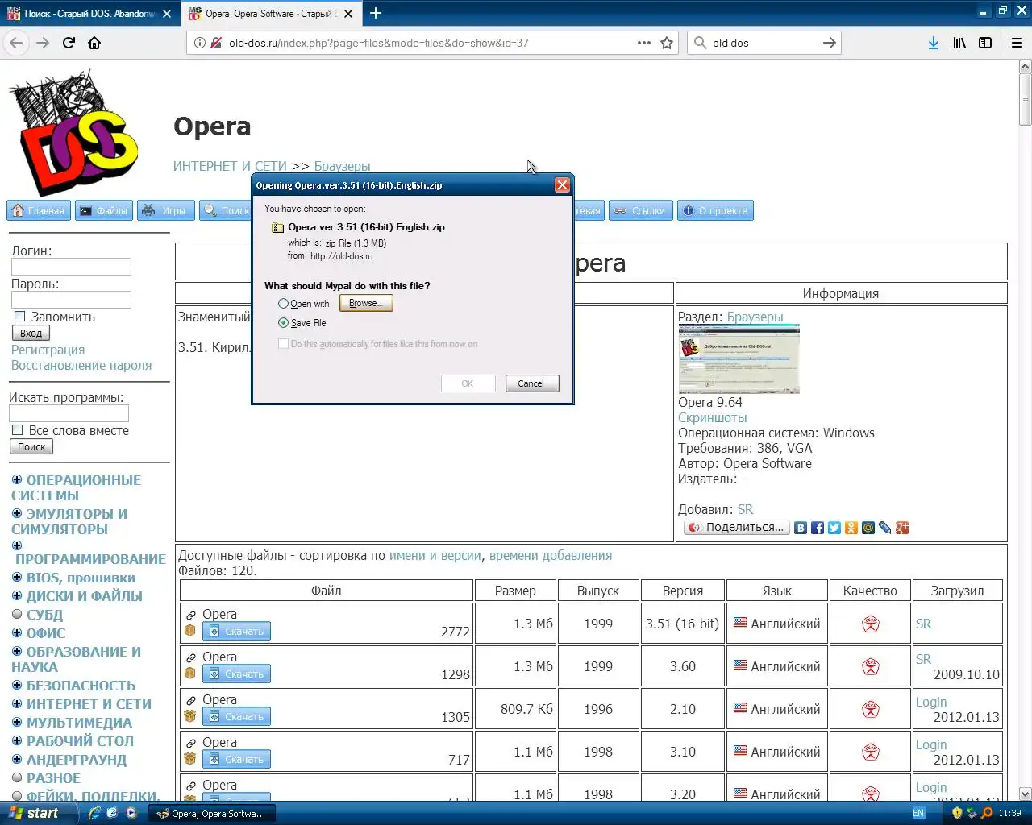Click the search go arrow in search box

tap(829, 43)
